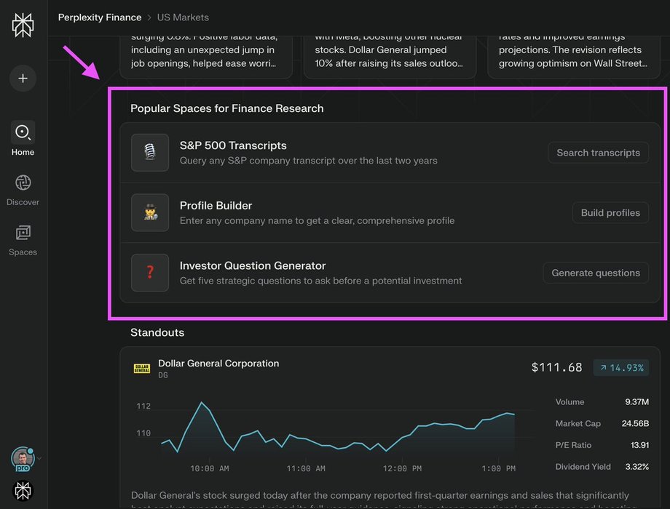Click the Perplexity icon at bottom left
This screenshot has height=509, width=670.
pos(23,489)
